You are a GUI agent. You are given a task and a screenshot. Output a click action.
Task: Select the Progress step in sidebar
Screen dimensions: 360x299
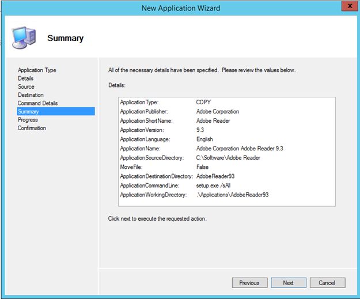point(28,120)
